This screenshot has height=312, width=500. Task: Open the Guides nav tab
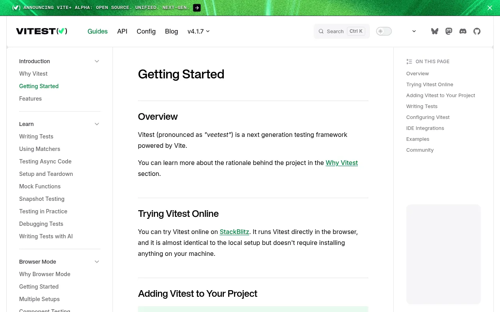pos(98,31)
